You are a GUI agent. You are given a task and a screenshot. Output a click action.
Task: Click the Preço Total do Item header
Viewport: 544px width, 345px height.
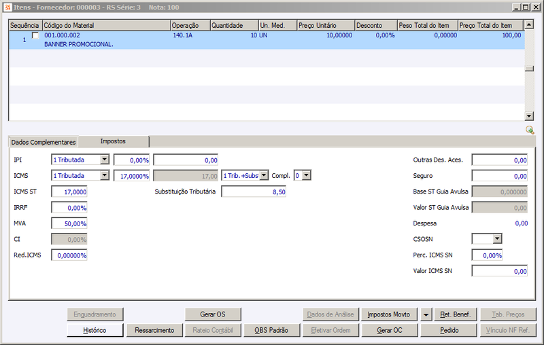tap(490, 25)
